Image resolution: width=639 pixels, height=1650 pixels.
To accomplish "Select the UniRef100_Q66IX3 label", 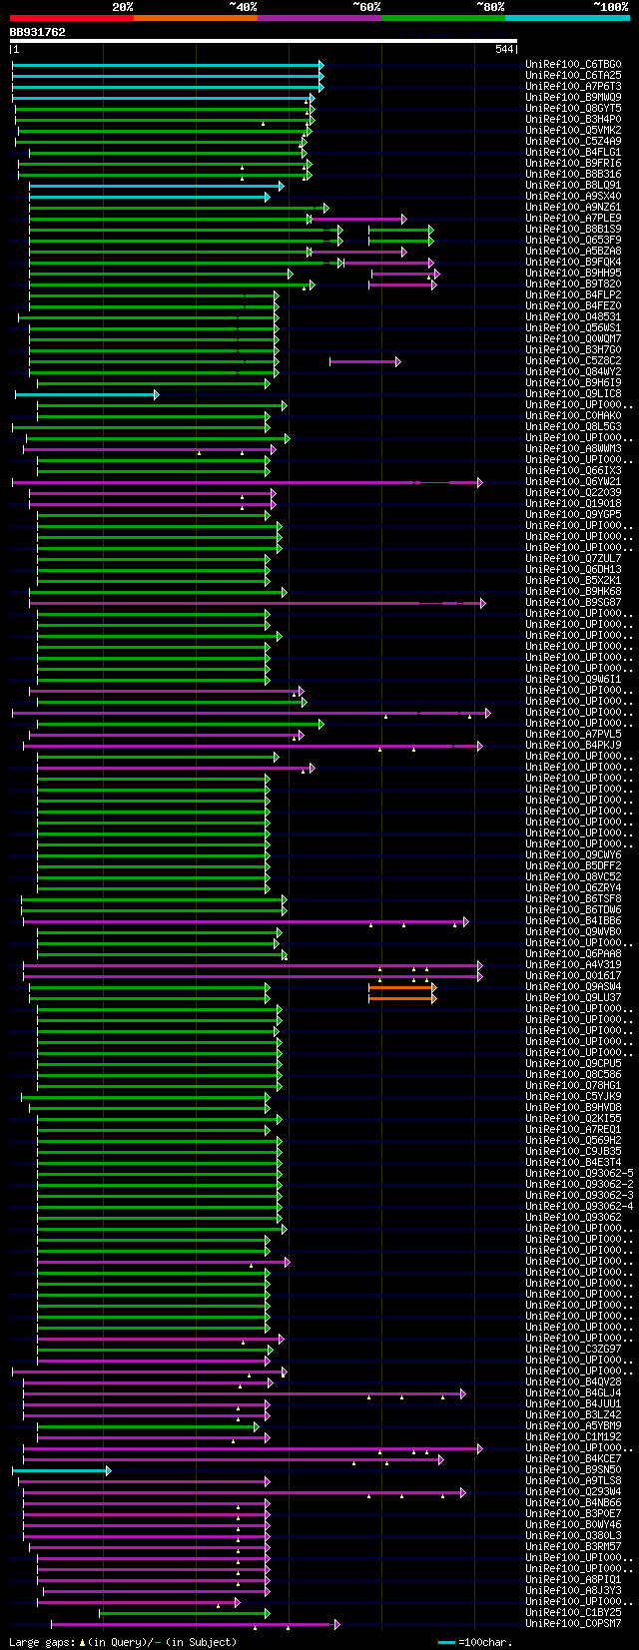I will pyautogui.click(x=573, y=471).
